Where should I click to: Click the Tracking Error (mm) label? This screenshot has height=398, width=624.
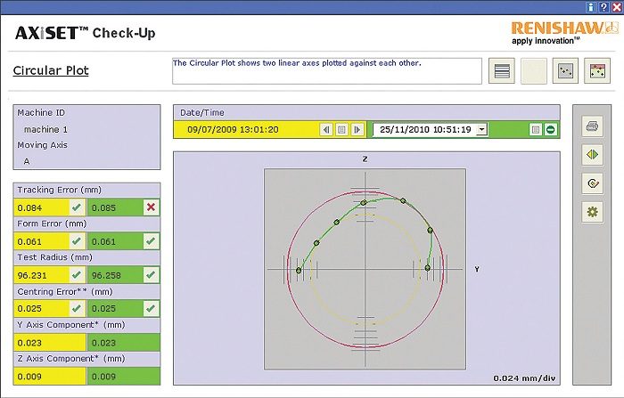[x=59, y=190]
